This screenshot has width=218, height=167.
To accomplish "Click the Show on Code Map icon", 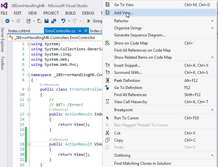I will pyautogui.click(x=107, y=43).
